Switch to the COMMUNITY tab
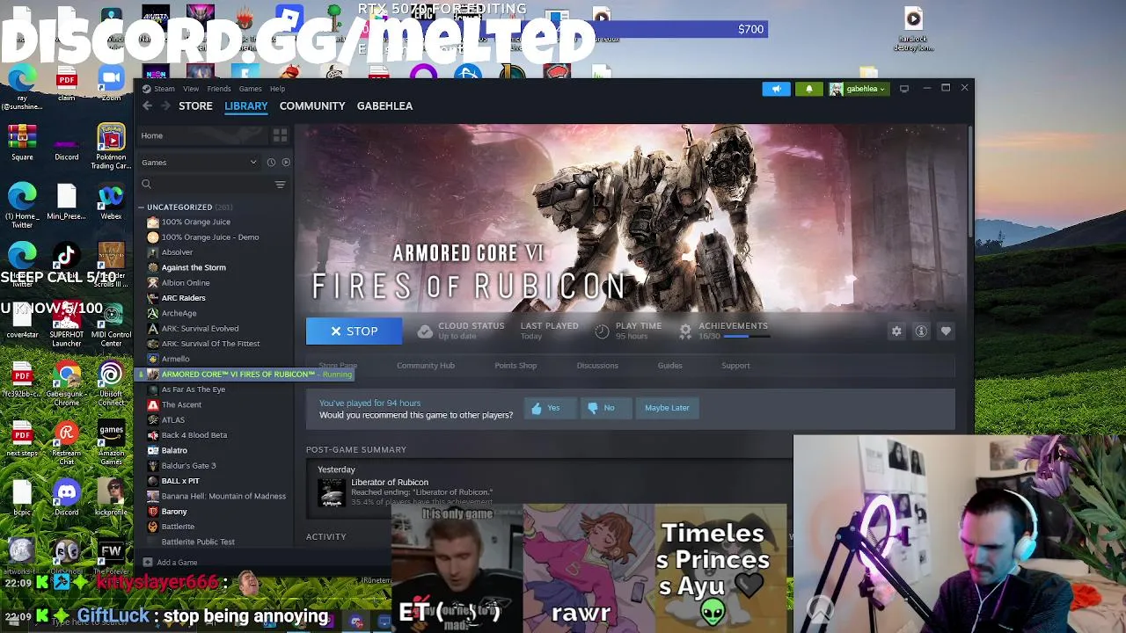This screenshot has height=633, width=1126. [312, 105]
